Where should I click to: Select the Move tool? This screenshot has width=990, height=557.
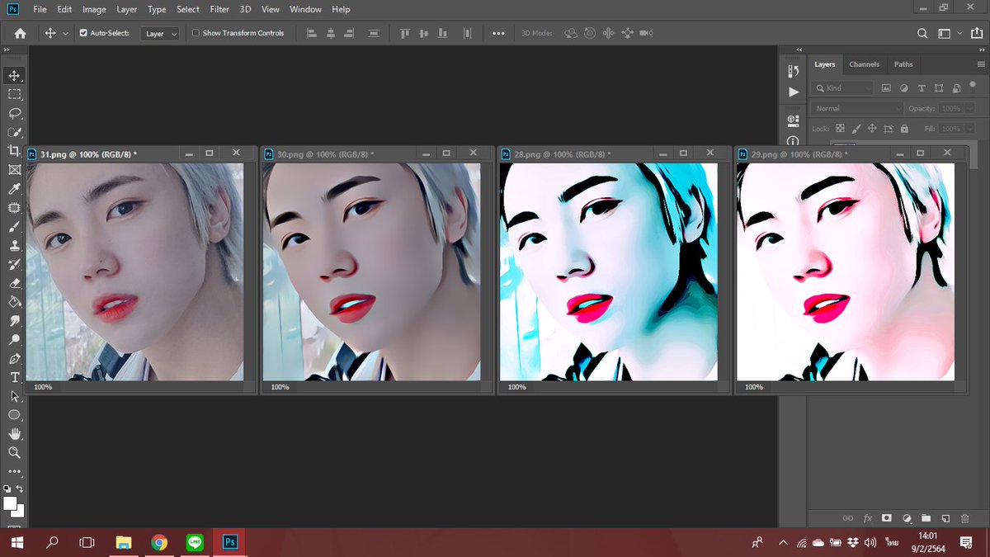pyautogui.click(x=14, y=74)
